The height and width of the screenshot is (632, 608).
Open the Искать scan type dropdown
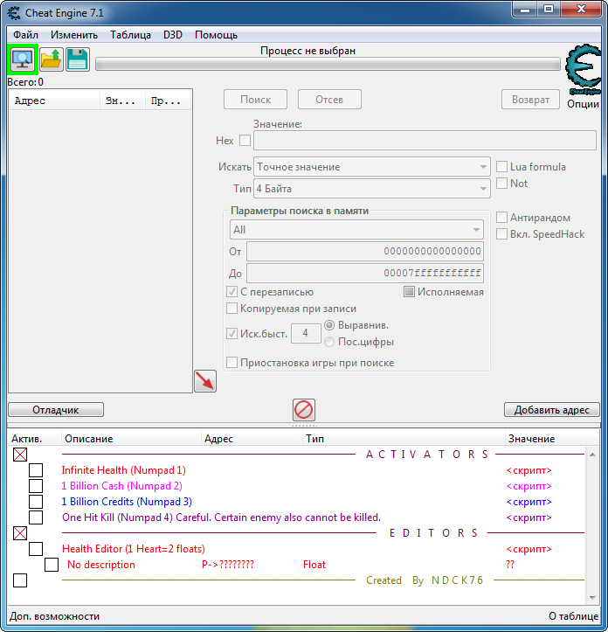(371, 167)
